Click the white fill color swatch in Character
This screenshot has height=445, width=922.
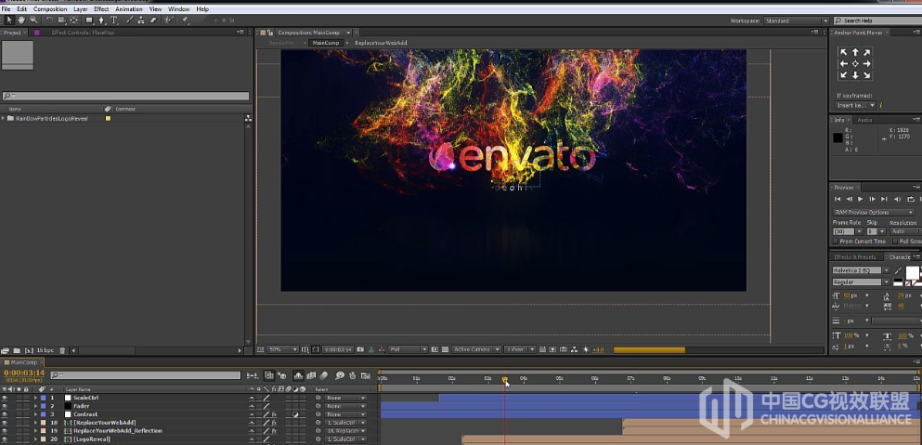[912, 272]
